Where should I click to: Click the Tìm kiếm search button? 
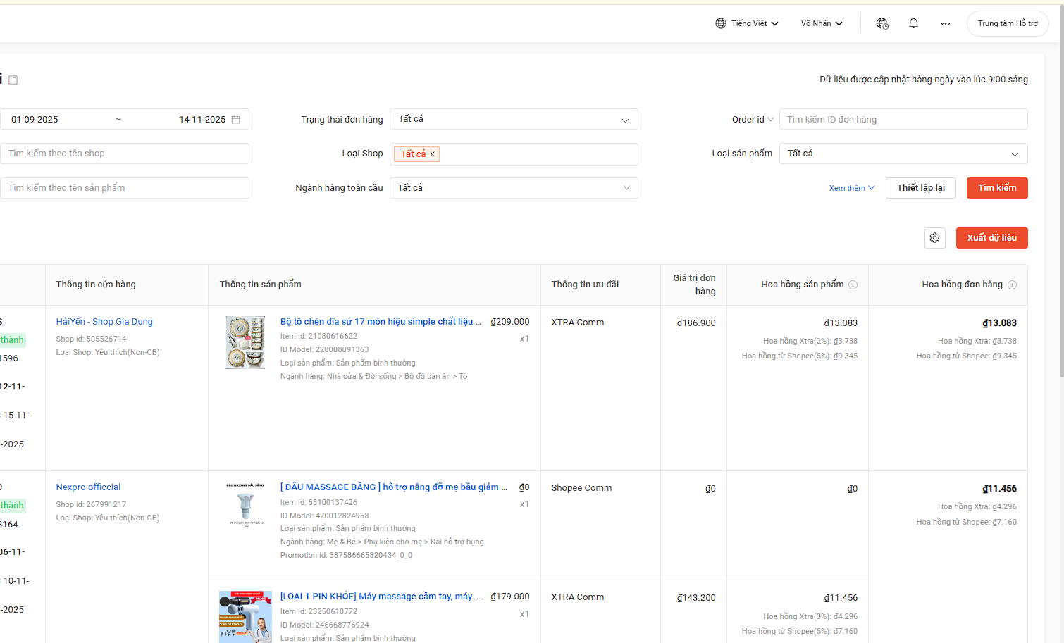point(996,188)
